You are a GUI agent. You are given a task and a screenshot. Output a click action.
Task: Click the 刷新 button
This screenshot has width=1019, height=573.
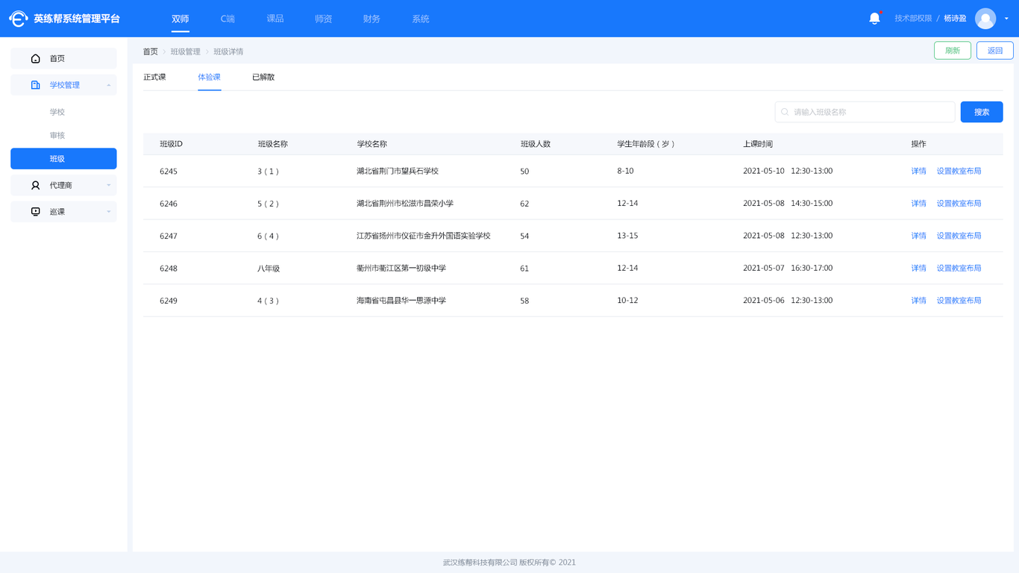tap(953, 51)
